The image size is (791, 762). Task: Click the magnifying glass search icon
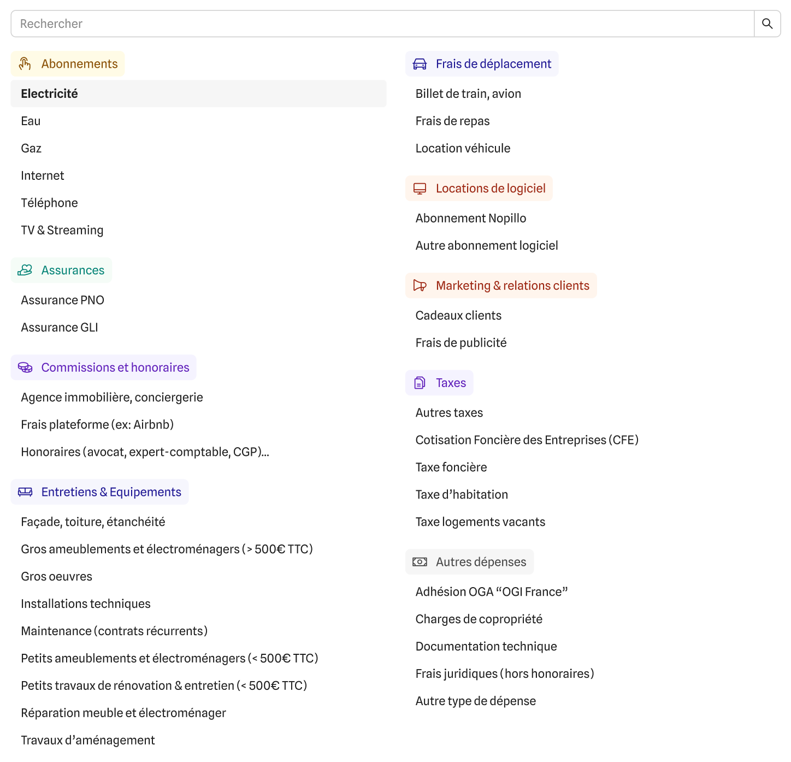[x=767, y=24]
